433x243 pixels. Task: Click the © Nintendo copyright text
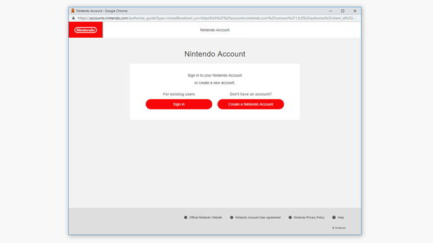point(339,228)
